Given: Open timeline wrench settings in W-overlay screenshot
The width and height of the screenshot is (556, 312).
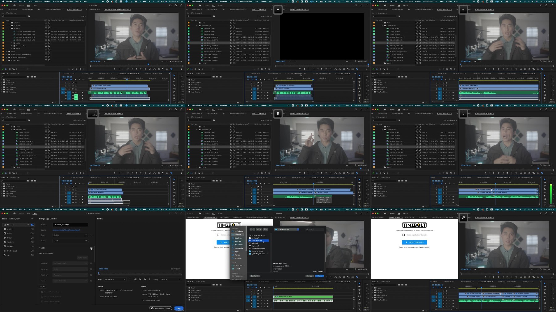Looking at the screenshot, I should click(450, 287).
